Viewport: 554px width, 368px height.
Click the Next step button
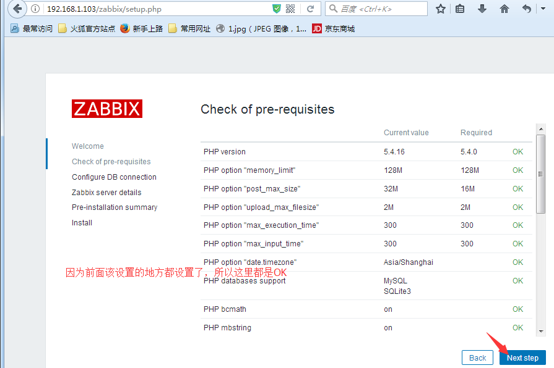(x=522, y=358)
